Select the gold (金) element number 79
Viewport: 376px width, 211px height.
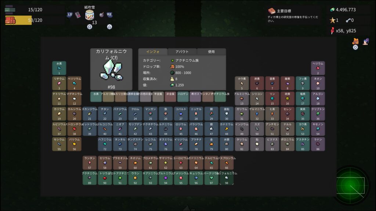click(x=211, y=144)
